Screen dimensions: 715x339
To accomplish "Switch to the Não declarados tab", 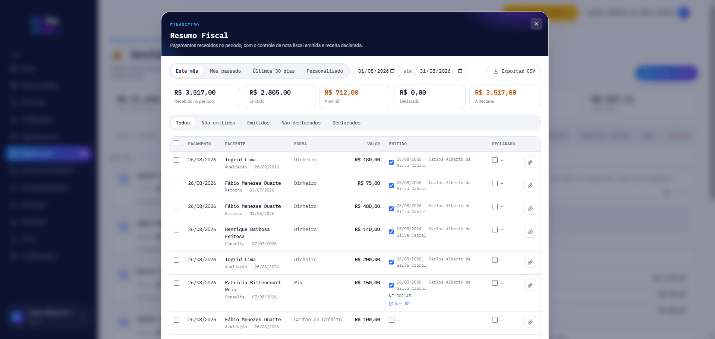I will pos(301,123).
